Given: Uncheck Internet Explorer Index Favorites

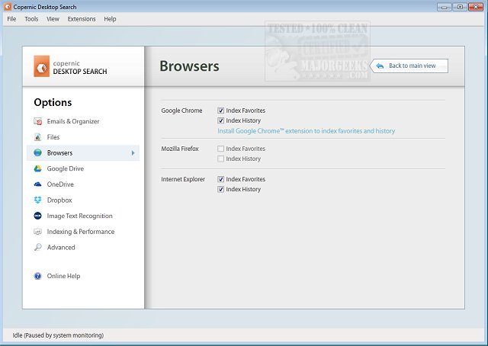Looking at the screenshot, I should click(x=220, y=179).
